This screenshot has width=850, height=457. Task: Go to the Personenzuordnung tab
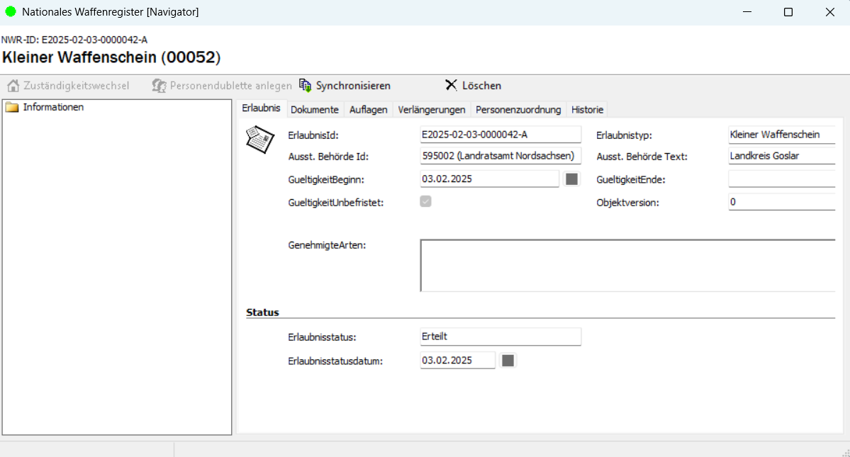coord(518,110)
